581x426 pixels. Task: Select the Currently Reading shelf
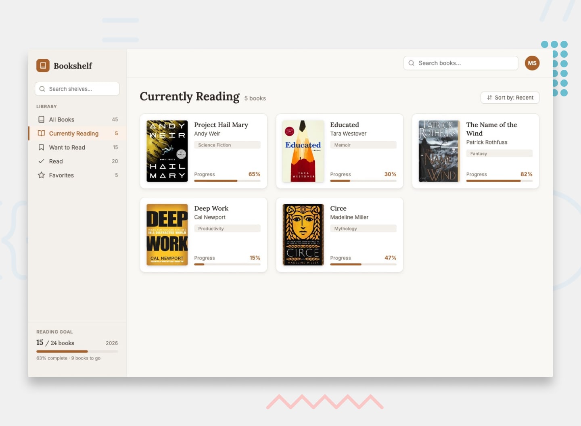pyautogui.click(x=77, y=133)
